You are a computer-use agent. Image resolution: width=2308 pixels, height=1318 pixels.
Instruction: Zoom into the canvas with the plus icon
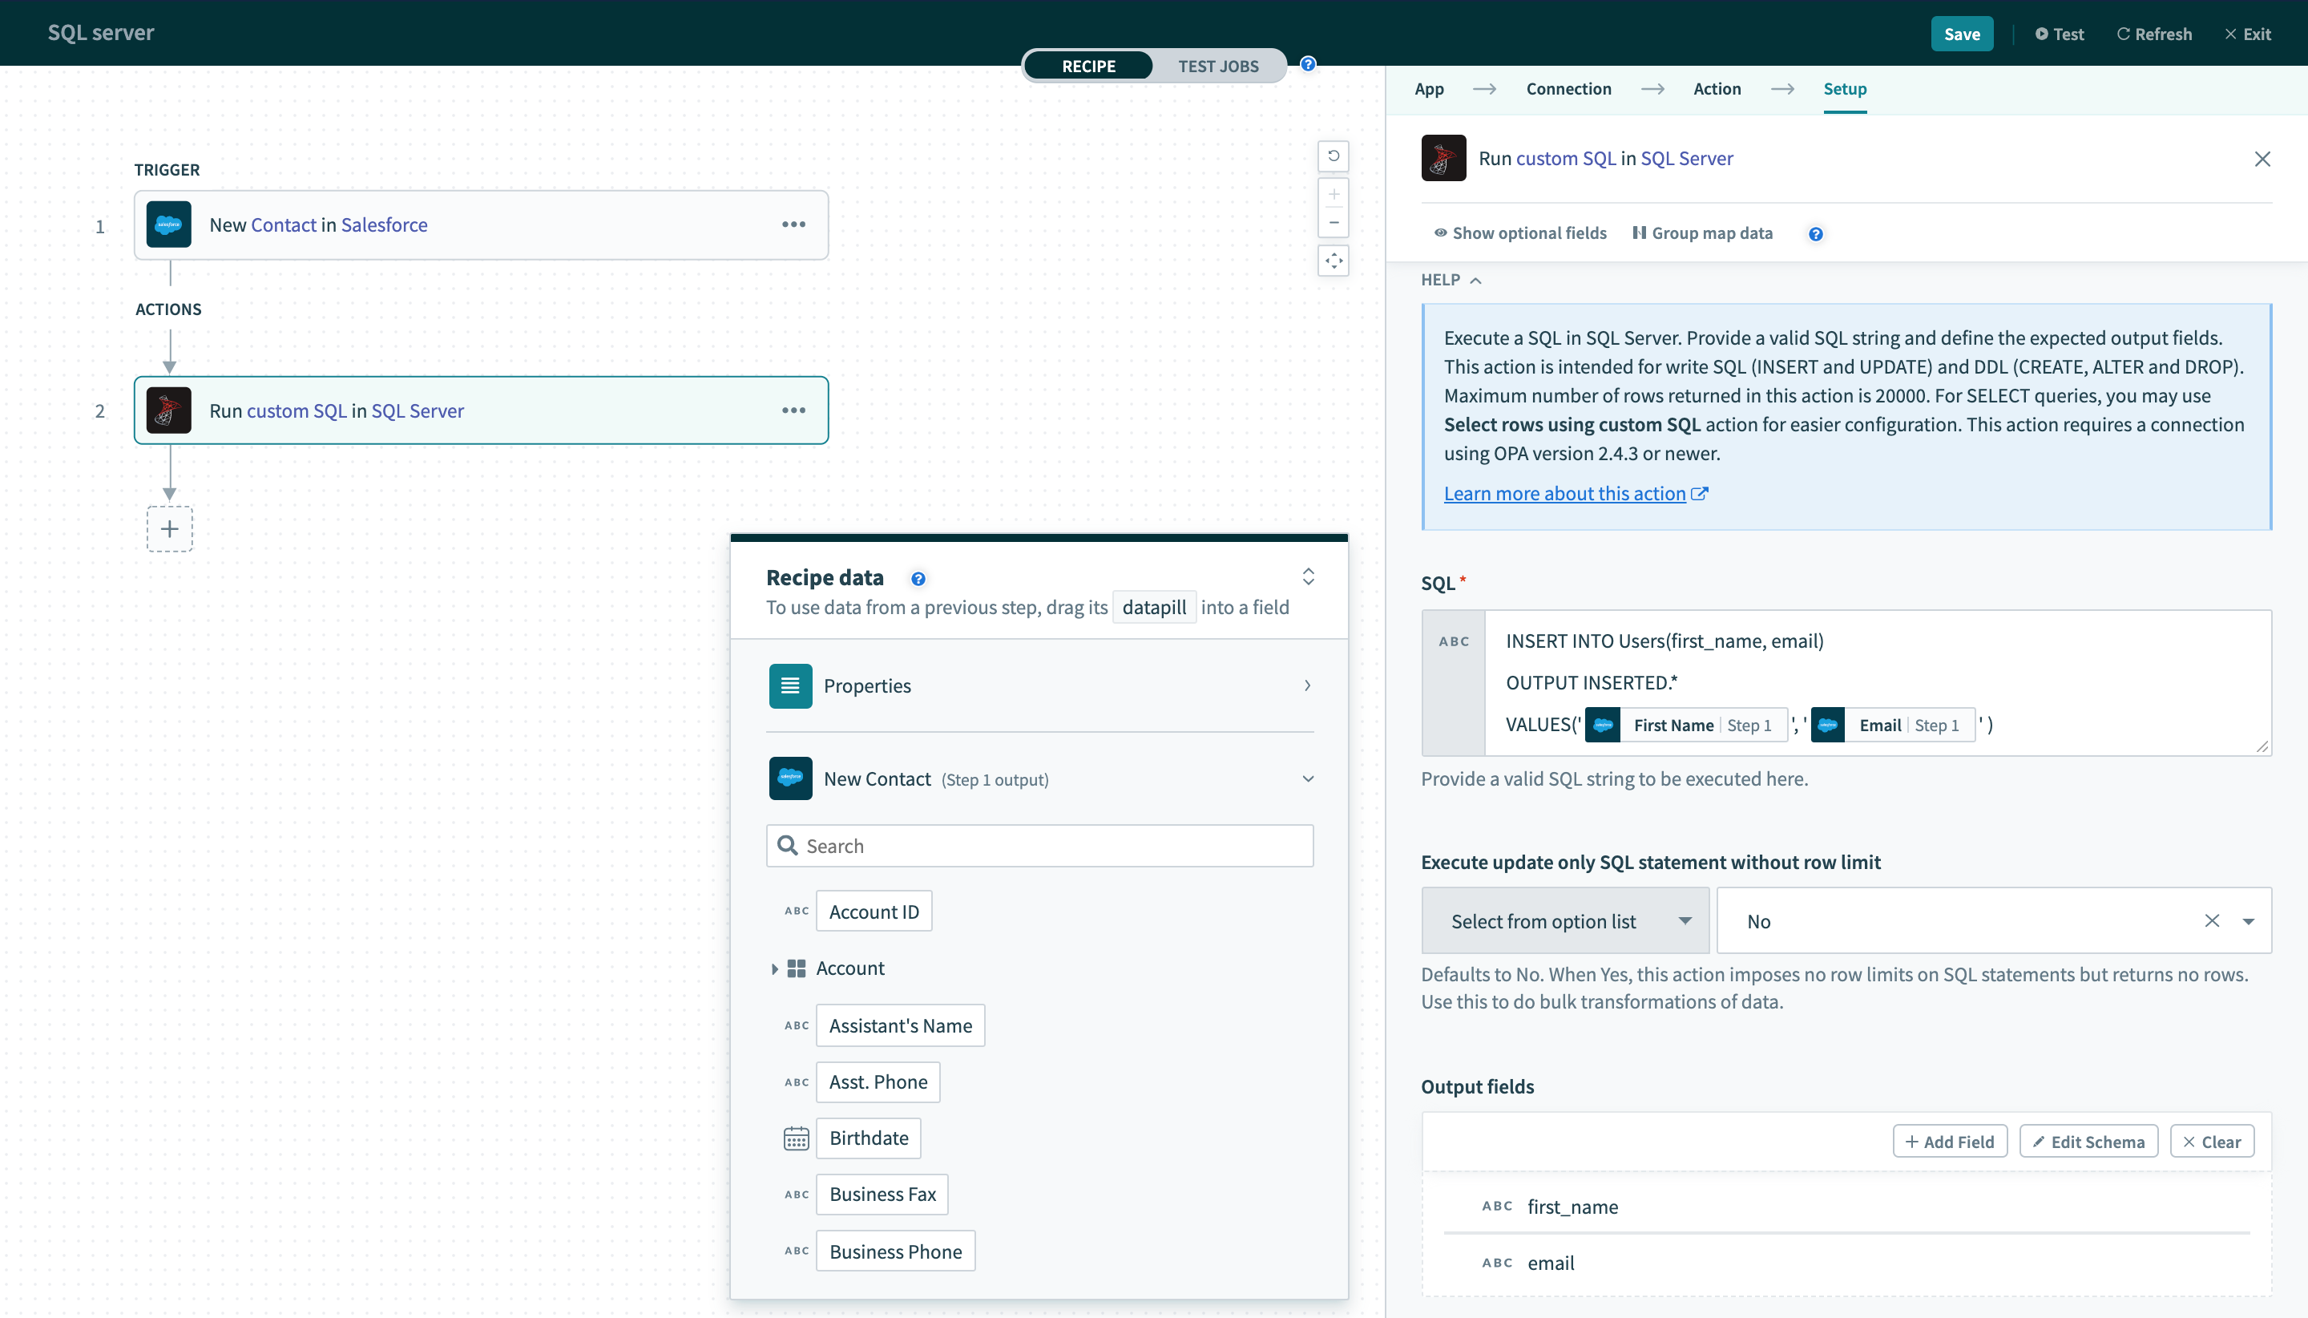[x=1334, y=194]
